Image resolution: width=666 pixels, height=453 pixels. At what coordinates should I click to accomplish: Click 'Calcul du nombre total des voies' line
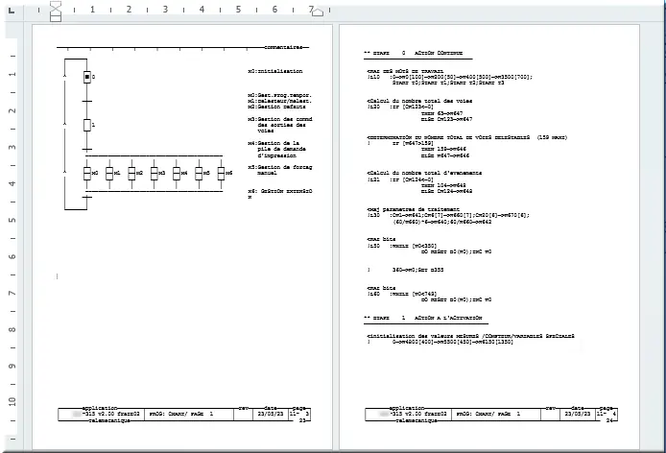click(419, 101)
